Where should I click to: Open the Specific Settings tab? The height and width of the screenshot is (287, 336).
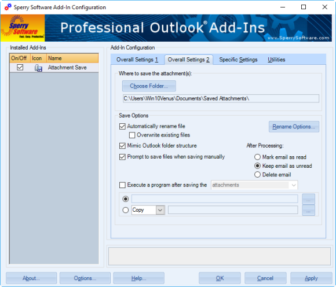coord(238,60)
